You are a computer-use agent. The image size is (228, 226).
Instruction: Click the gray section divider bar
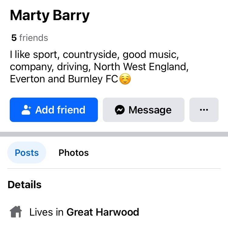114,134
